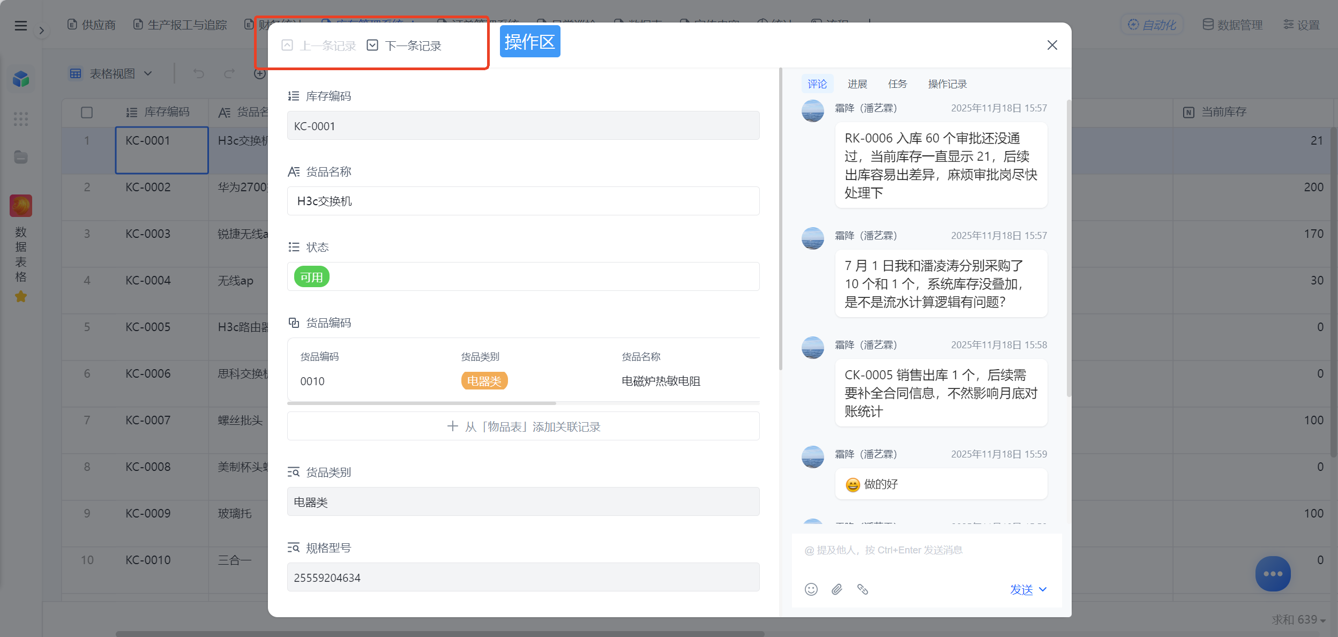Viewport: 1338px width, 637px height.
Task: Click the bottom table horizontal scrollbar
Action: [x=439, y=634]
